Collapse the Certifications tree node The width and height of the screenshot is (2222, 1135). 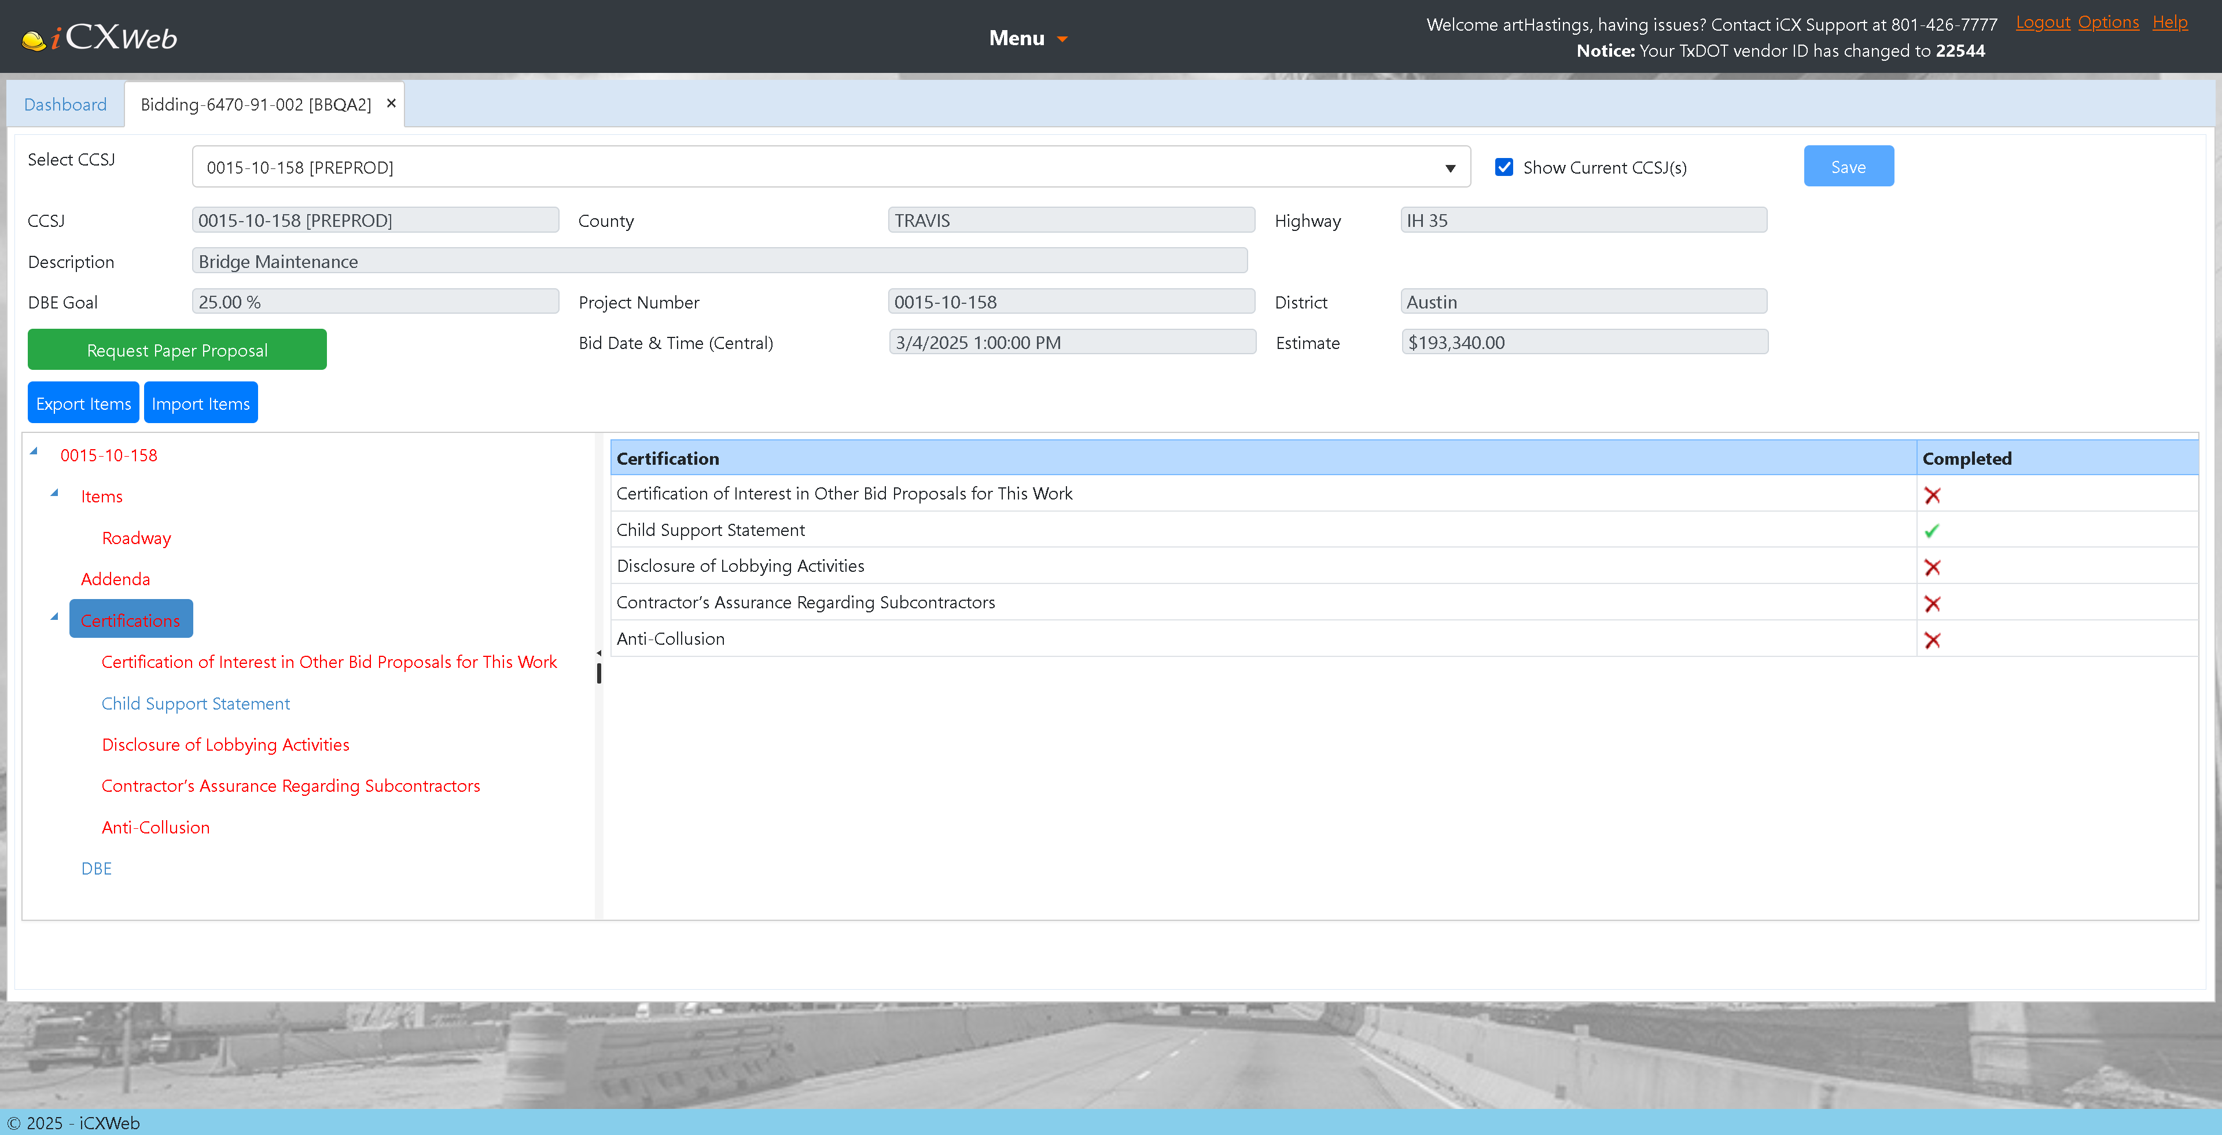(54, 616)
